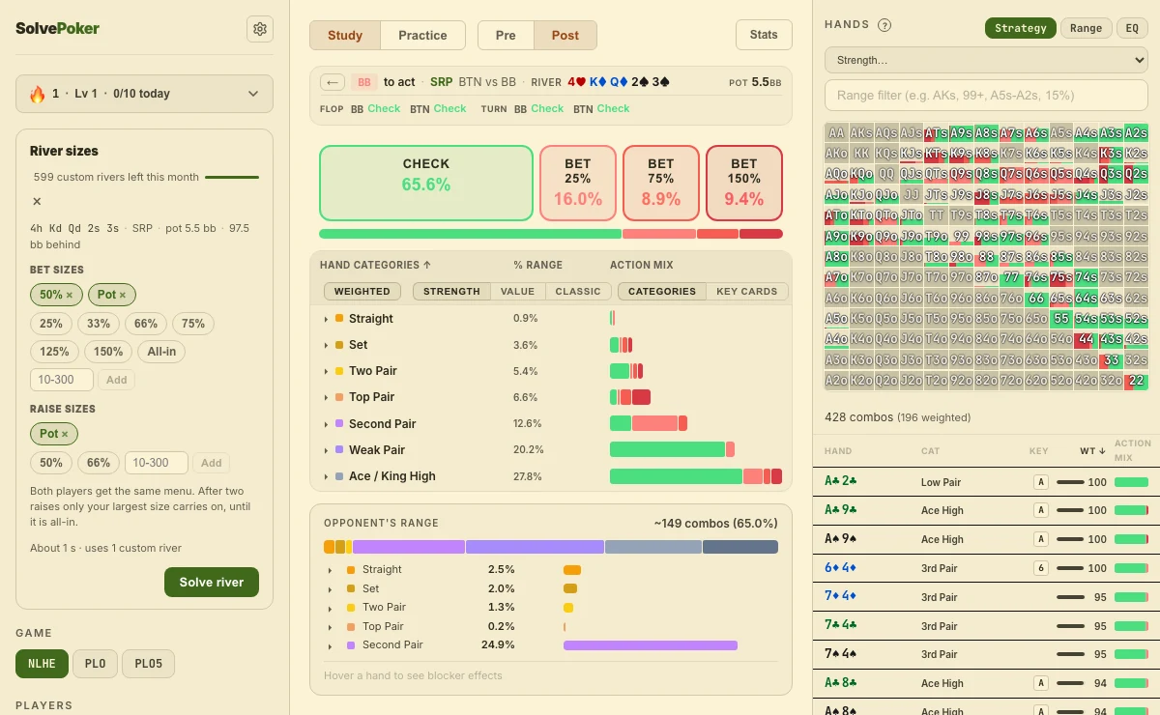This screenshot has width=1160, height=715.
Task: Add the 66% bet size option
Action: pyautogui.click(x=146, y=324)
